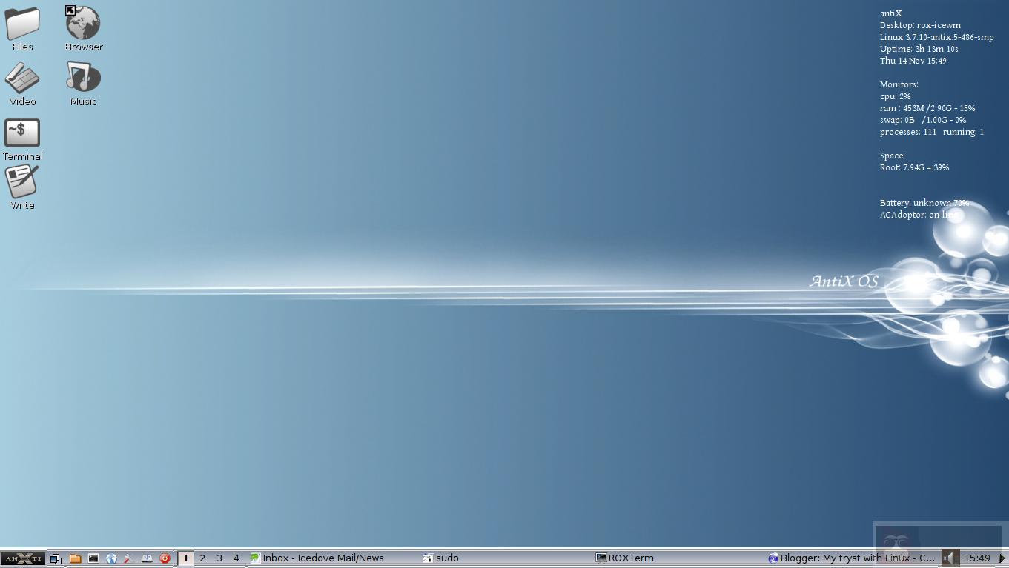Open the volume speaker control in tray
The height and width of the screenshot is (568, 1009).
coord(949,558)
